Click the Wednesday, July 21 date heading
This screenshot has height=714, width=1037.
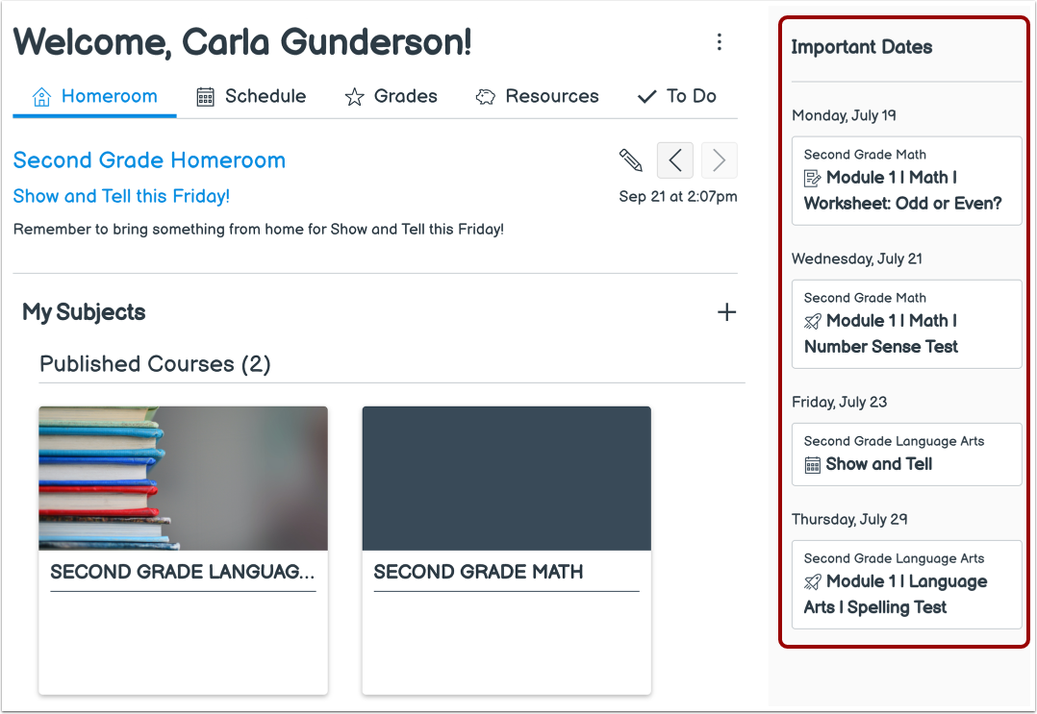[857, 259]
